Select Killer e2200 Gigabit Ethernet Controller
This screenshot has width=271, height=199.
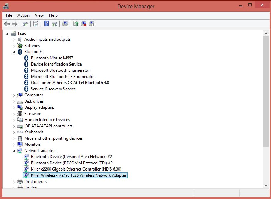(x=76, y=169)
